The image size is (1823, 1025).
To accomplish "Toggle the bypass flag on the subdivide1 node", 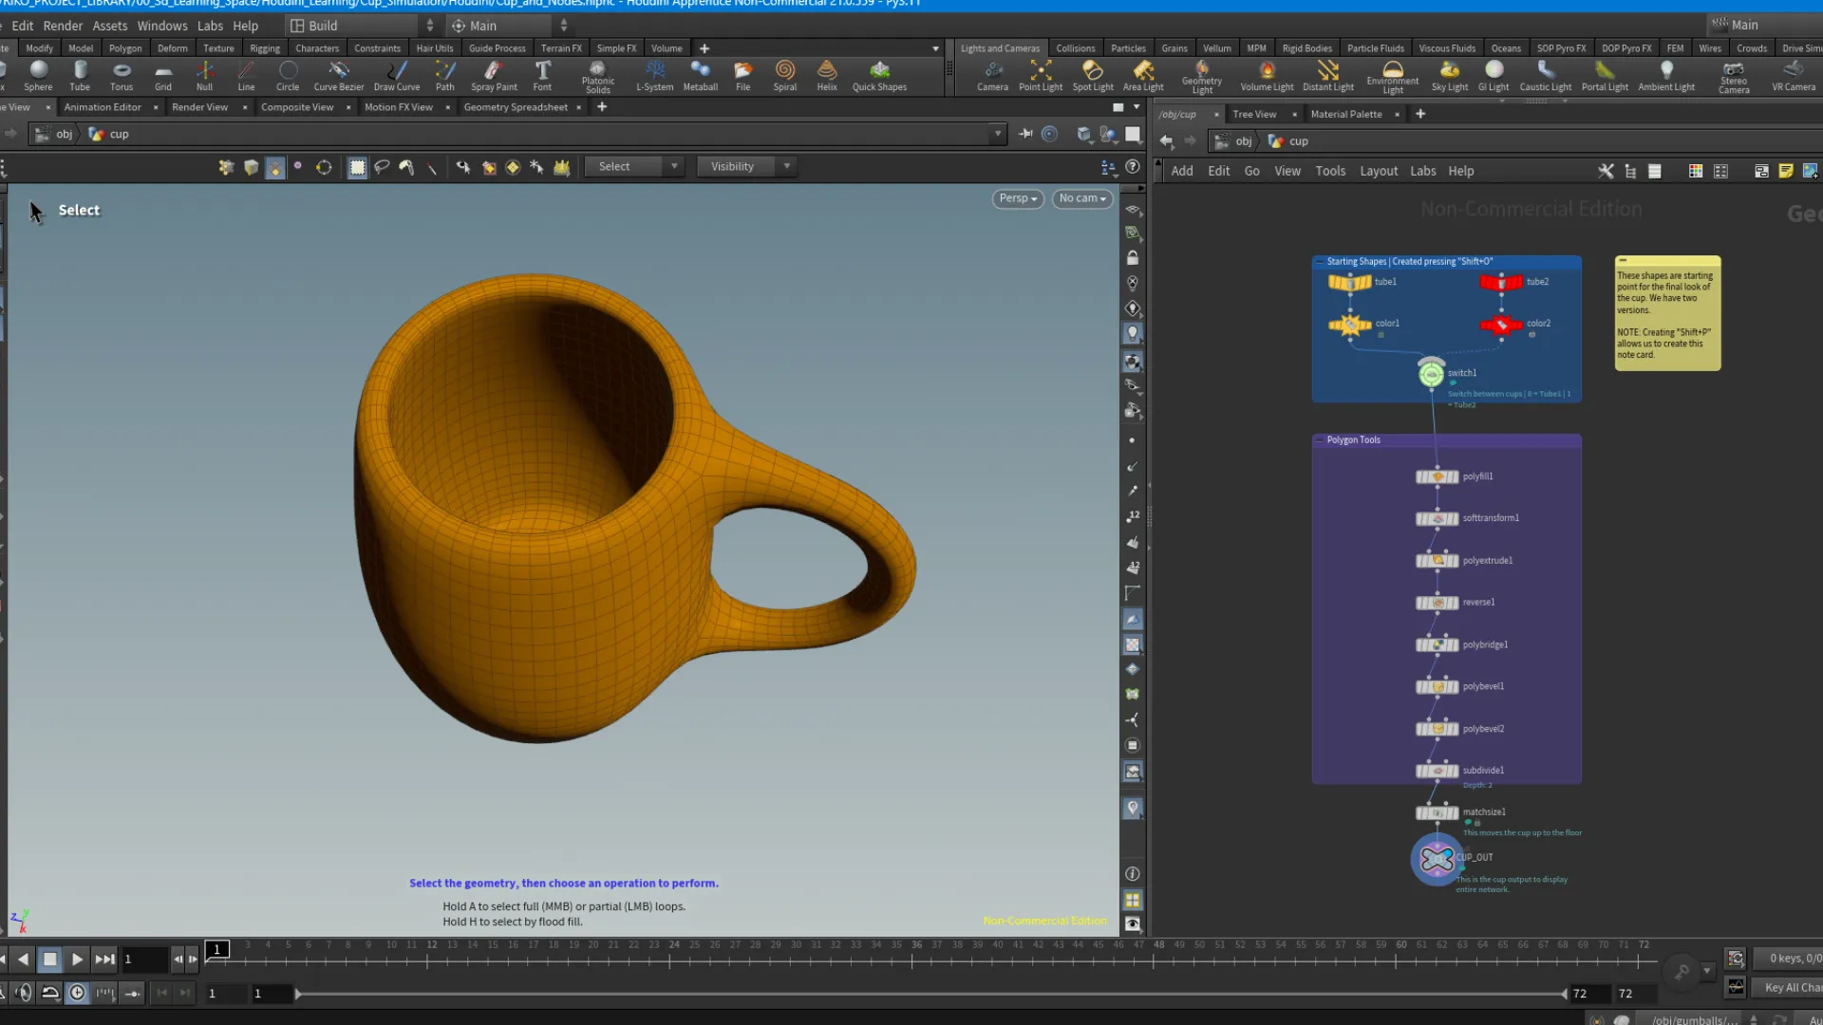I will [1420, 771].
